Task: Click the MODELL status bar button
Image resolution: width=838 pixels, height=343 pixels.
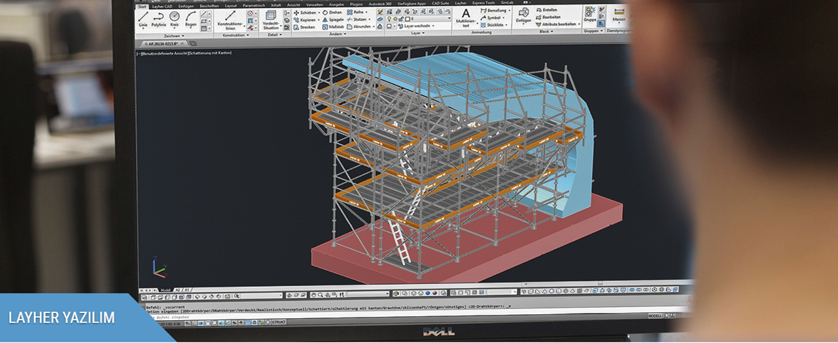Action: (x=655, y=316)
